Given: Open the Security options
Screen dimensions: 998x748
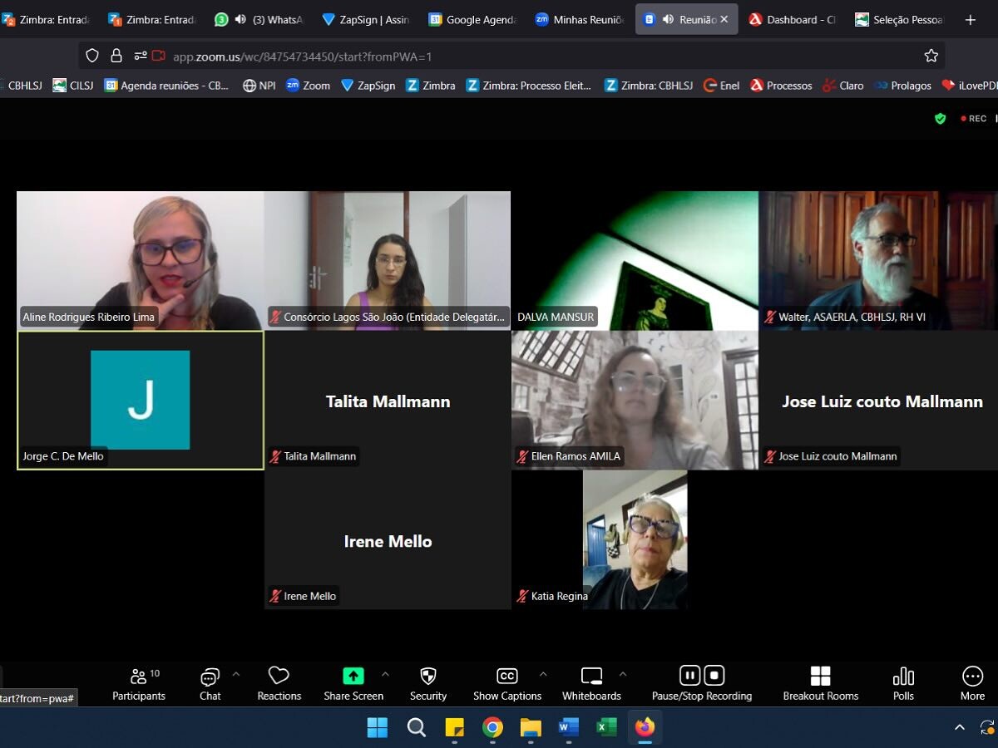Looking at the screenshot, I should click(x=428, y=684).
